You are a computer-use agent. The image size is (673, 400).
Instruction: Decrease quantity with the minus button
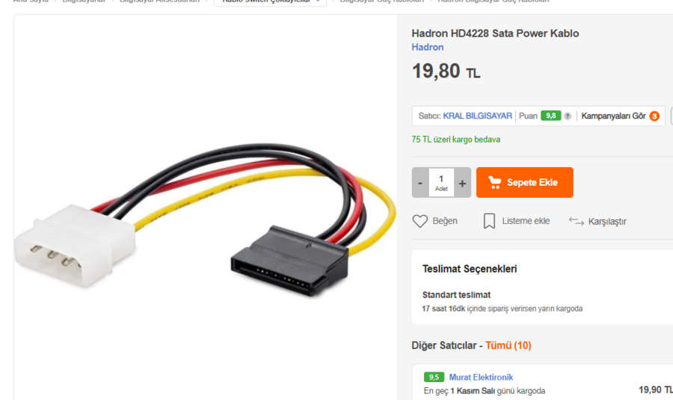click(420, 183)
